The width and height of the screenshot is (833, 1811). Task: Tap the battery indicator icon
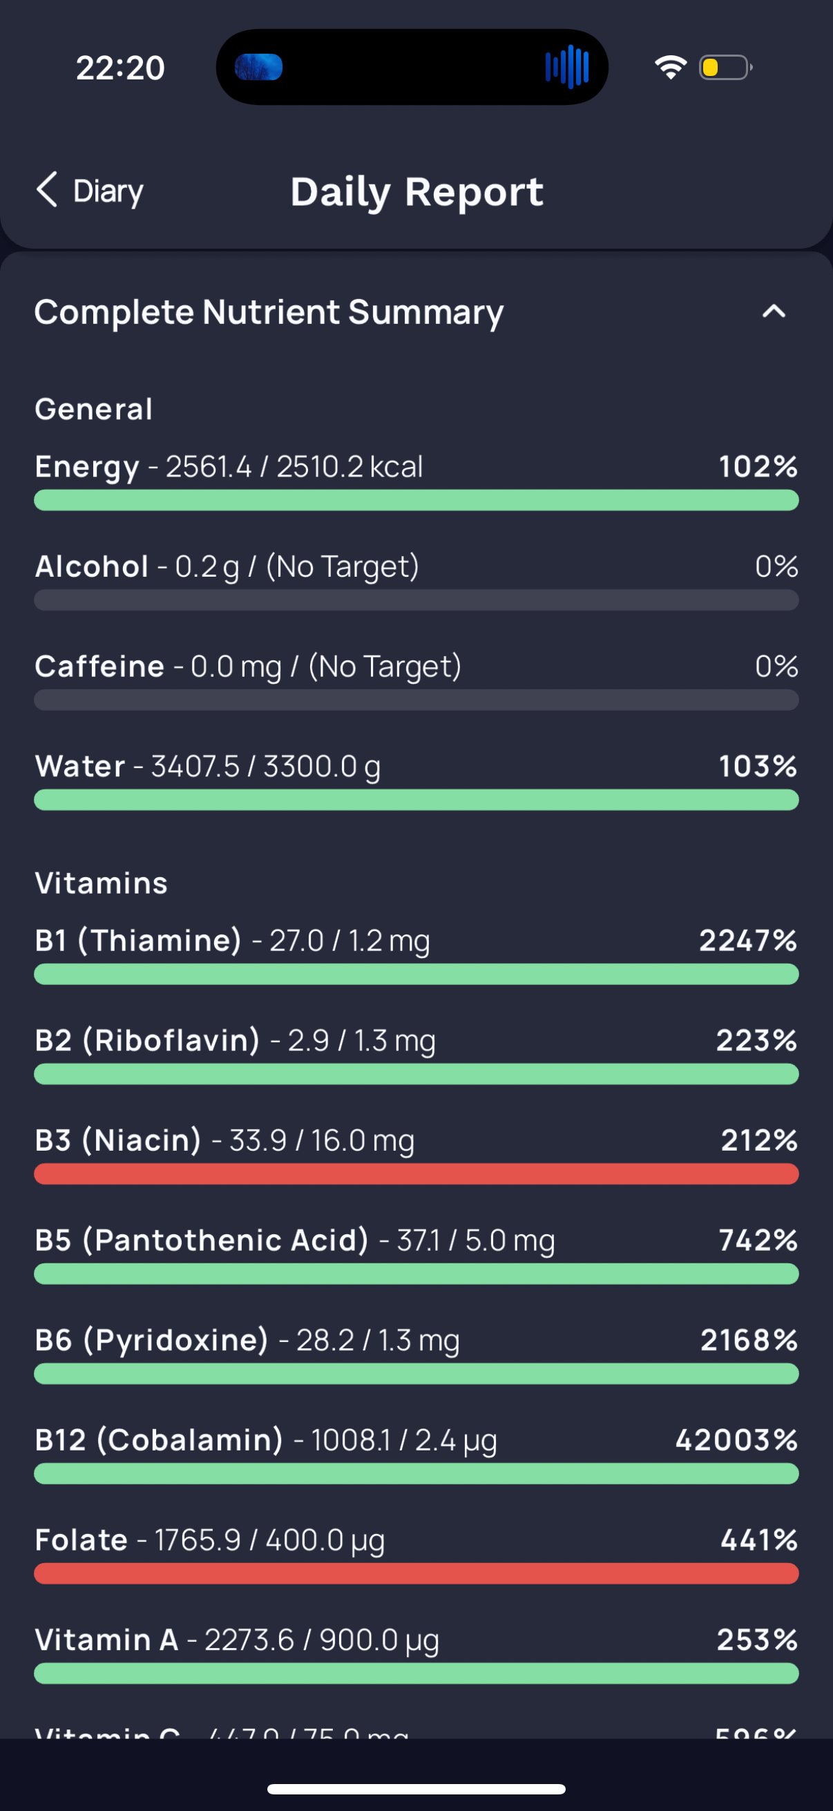(725, 68)
